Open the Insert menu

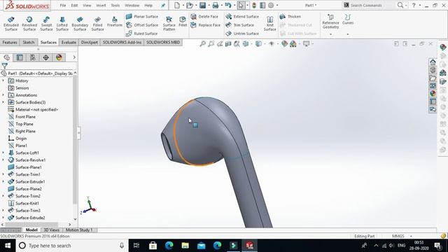101,6
